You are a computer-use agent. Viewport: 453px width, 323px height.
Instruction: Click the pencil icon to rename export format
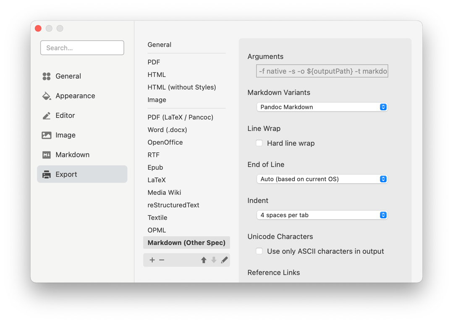[224, 260]
